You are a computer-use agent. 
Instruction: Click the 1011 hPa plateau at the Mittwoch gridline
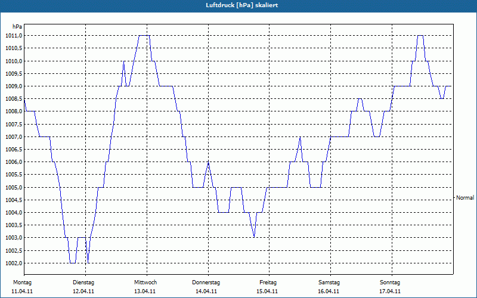point(144,36)
